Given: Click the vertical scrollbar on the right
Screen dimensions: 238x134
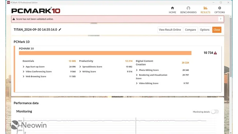Looking at the screenshot, I should (231, 47).
